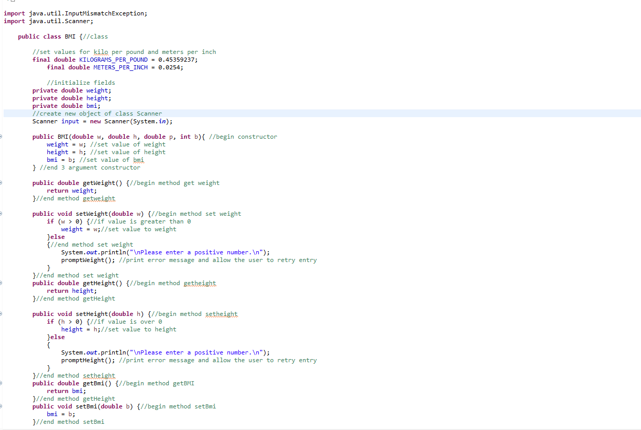The height and width of the screenshot is (430, 641).
Task: Click the misspelled getweight comment text
Action: tap(98, 198)
